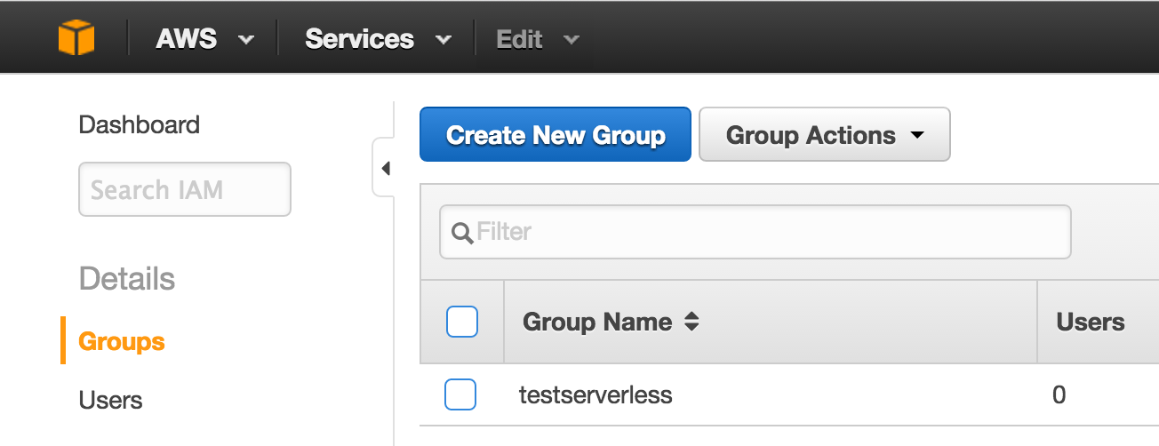Tick the select-all checkbox in table header

pyautogui.click(x=461, y=322)
